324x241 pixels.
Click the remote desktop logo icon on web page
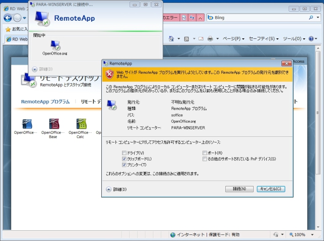[29, 80]
